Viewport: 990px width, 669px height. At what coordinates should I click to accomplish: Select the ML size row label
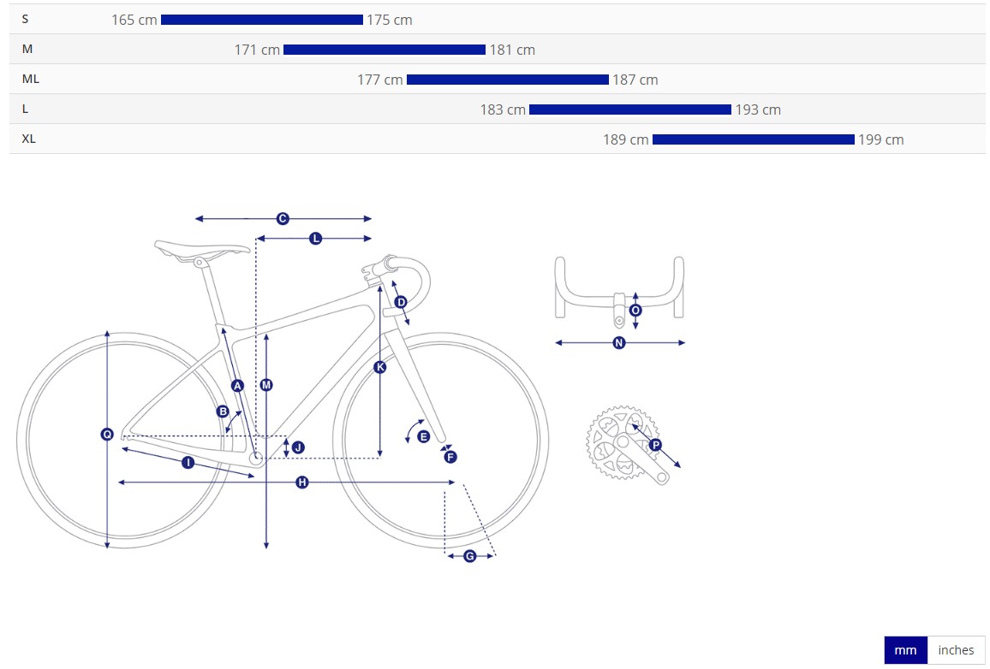point(31,79)
